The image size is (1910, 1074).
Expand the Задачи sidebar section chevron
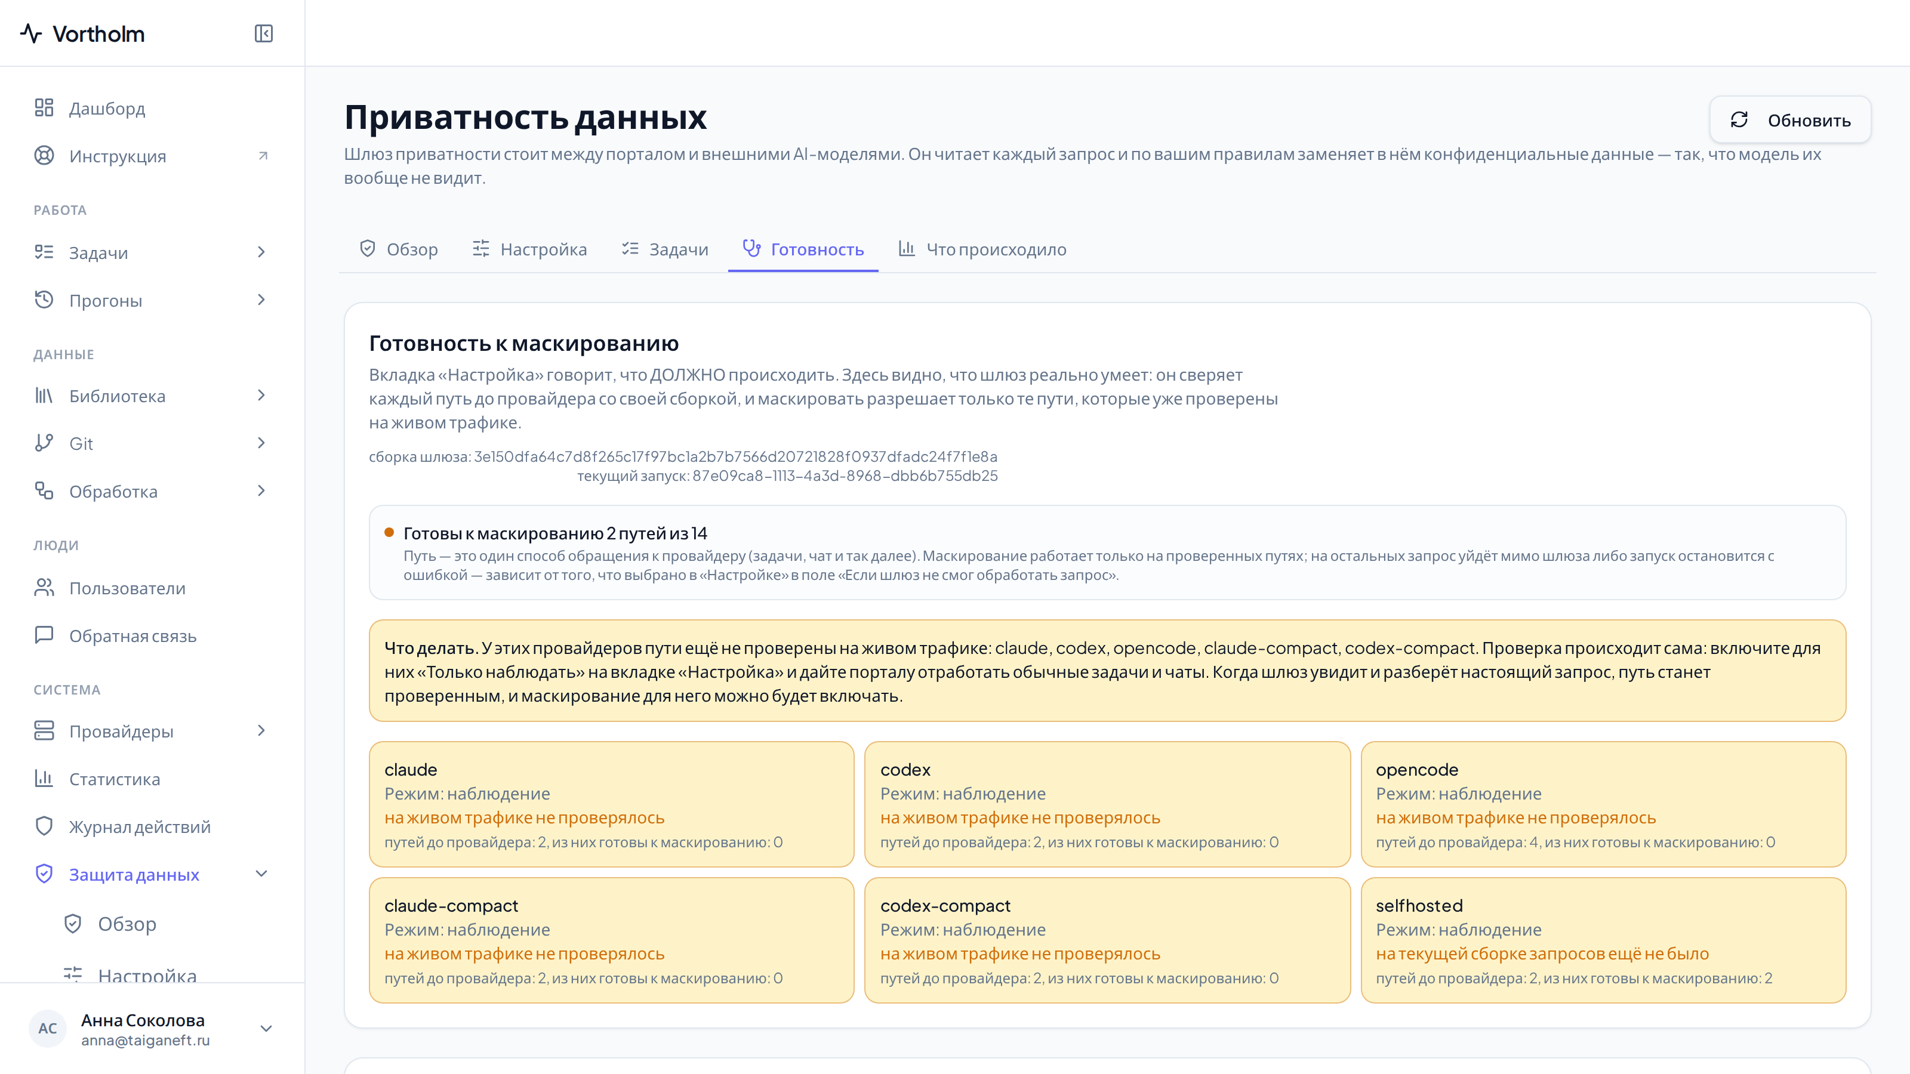[x=261, y=252]
